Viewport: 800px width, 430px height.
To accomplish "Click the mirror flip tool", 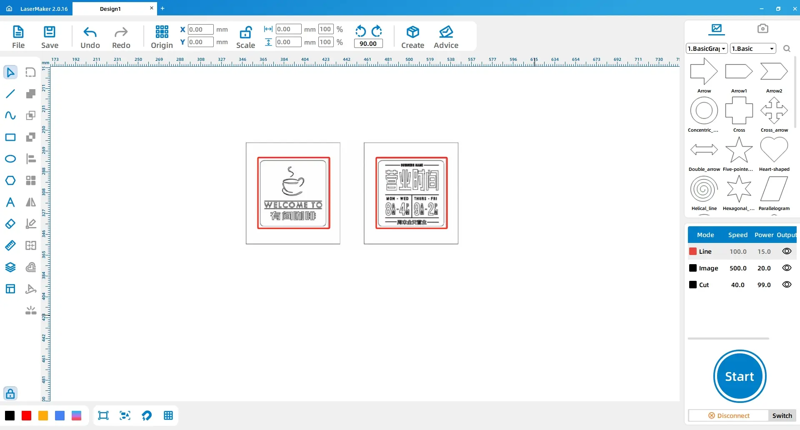I will 31,202.
